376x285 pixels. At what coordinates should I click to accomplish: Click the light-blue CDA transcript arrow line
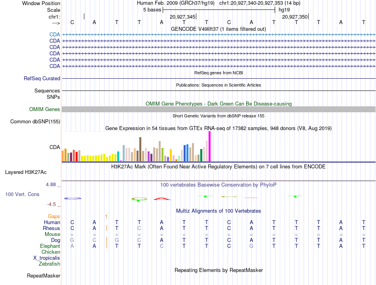218,35
